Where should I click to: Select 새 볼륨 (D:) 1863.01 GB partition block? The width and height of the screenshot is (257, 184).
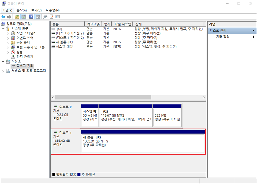[x=143, y=142]
